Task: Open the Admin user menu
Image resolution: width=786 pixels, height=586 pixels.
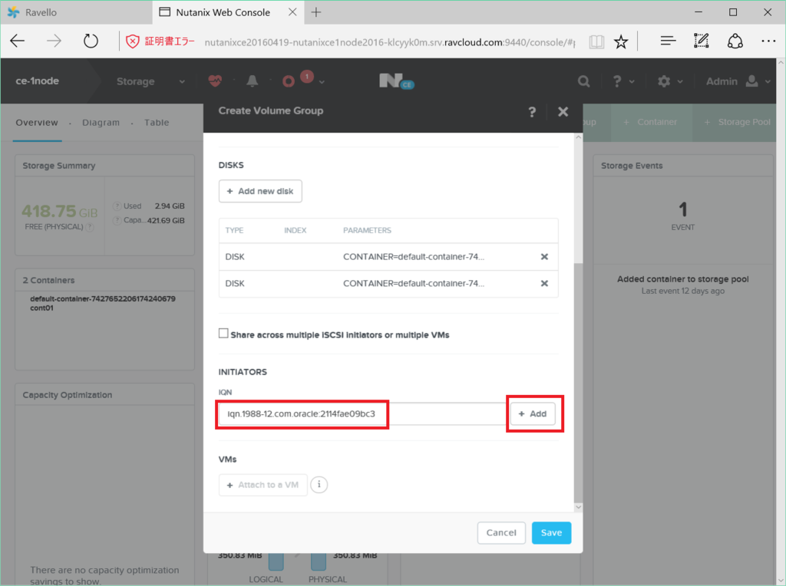Action: [738, 81]
